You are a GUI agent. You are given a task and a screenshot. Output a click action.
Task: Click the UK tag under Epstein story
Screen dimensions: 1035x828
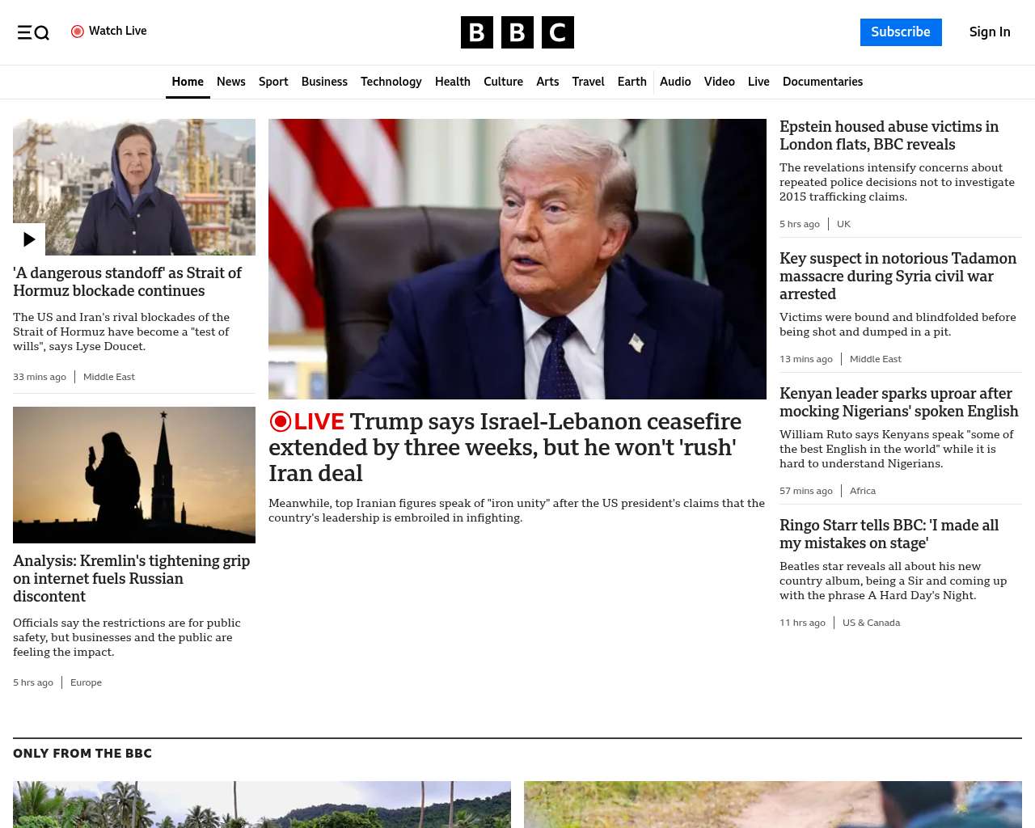tap(843, 224)
